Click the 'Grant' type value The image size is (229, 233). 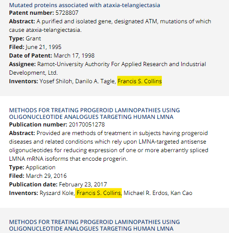33,39
